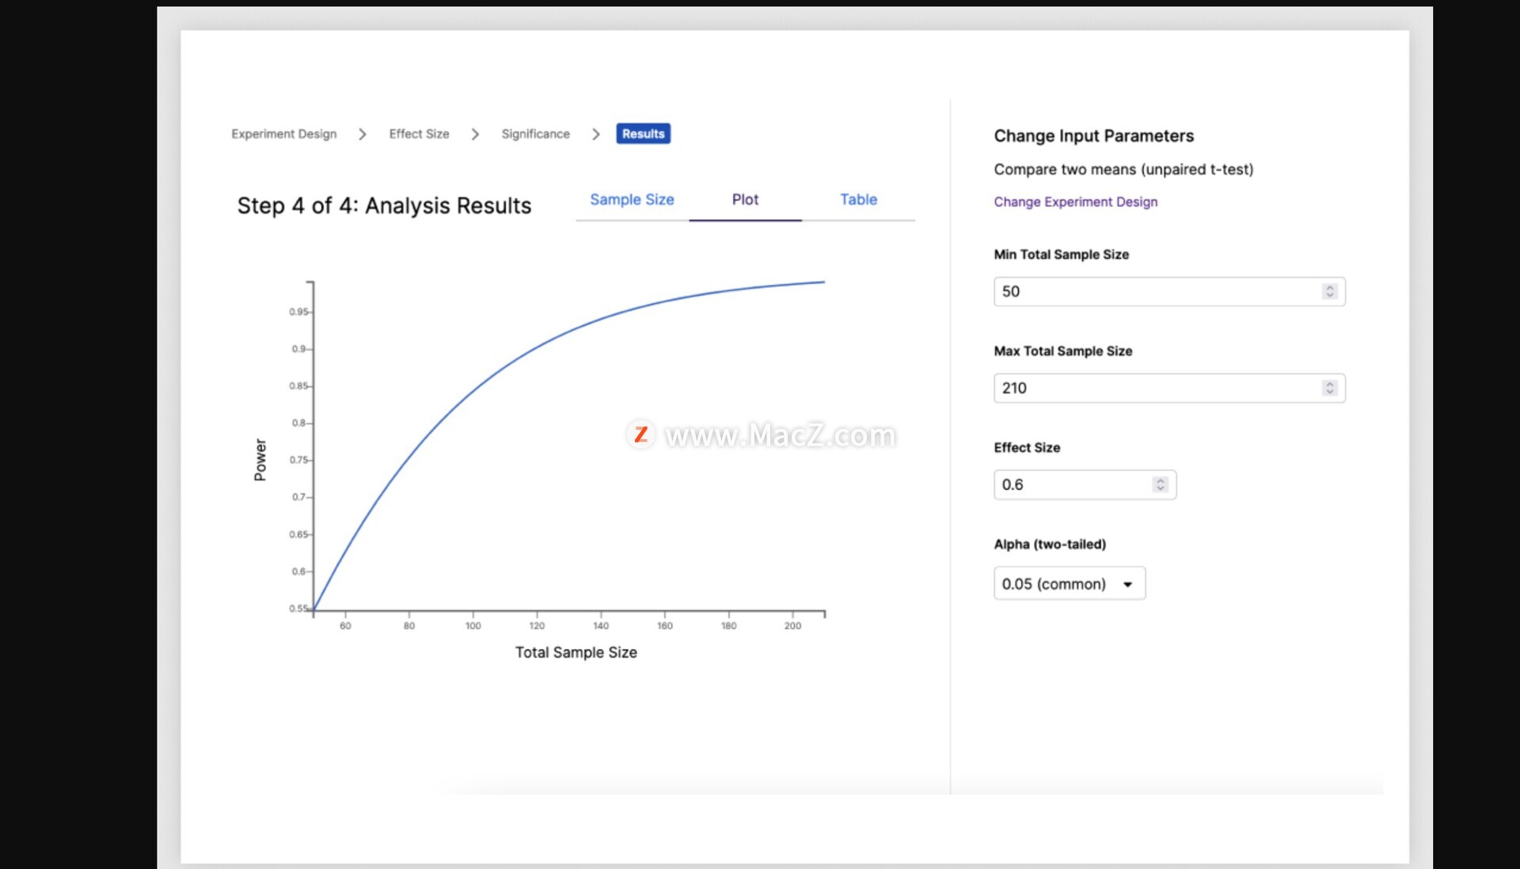Navigate to Effect Size breadcrumb step
1520x869 pixels.
coord(419,134)
